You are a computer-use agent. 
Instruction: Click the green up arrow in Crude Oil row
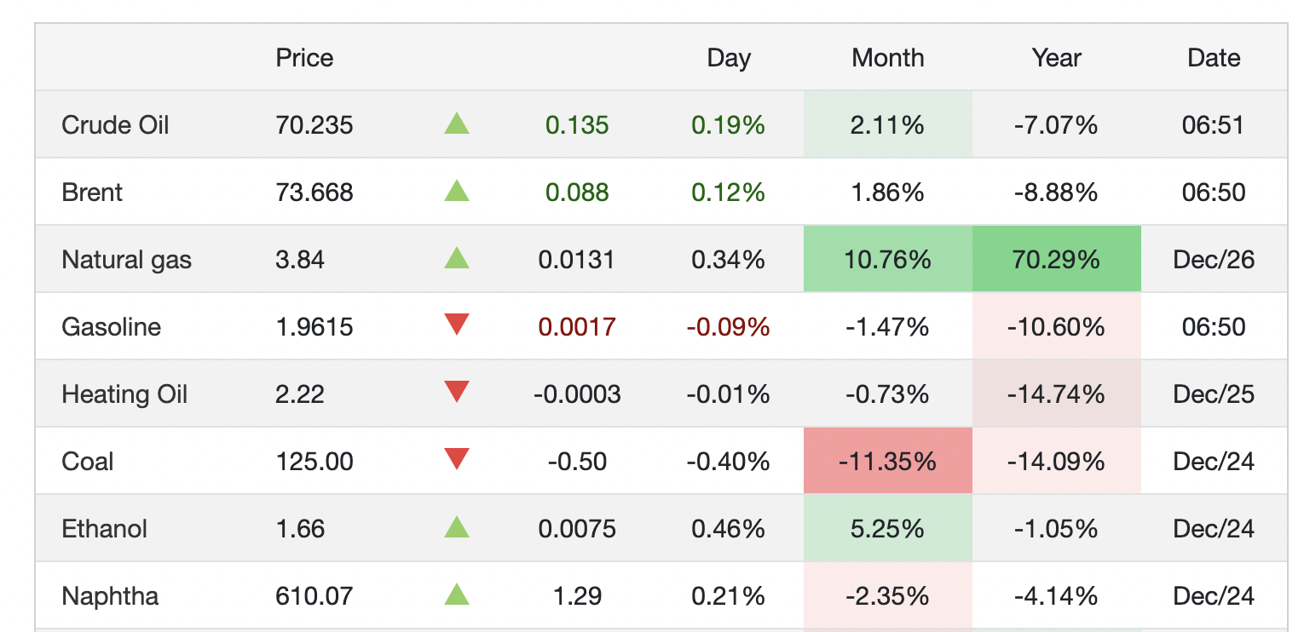tap(457, 124)
